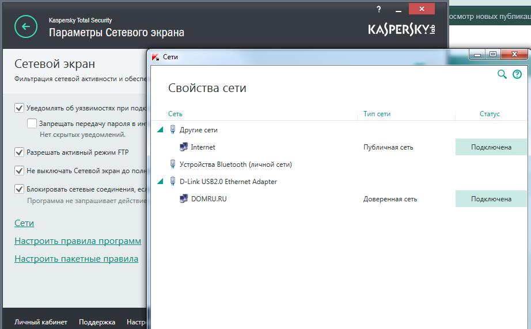Toggle Блокировать сетевые соединения checkbox
The image size is (531, 329).
[19, 189]
